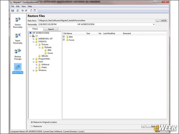The image size is (179, 134).
Task: Select the QBooks tree item
Action: [x=45, y=56]
